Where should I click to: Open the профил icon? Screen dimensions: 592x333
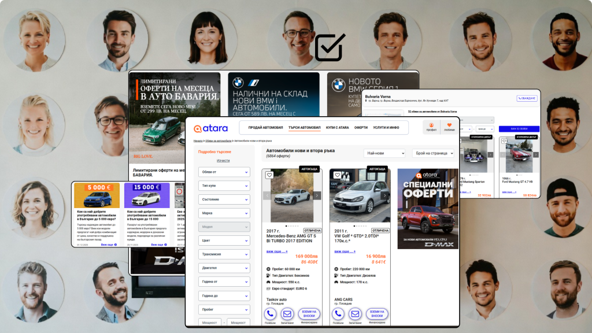pos(431,127)
